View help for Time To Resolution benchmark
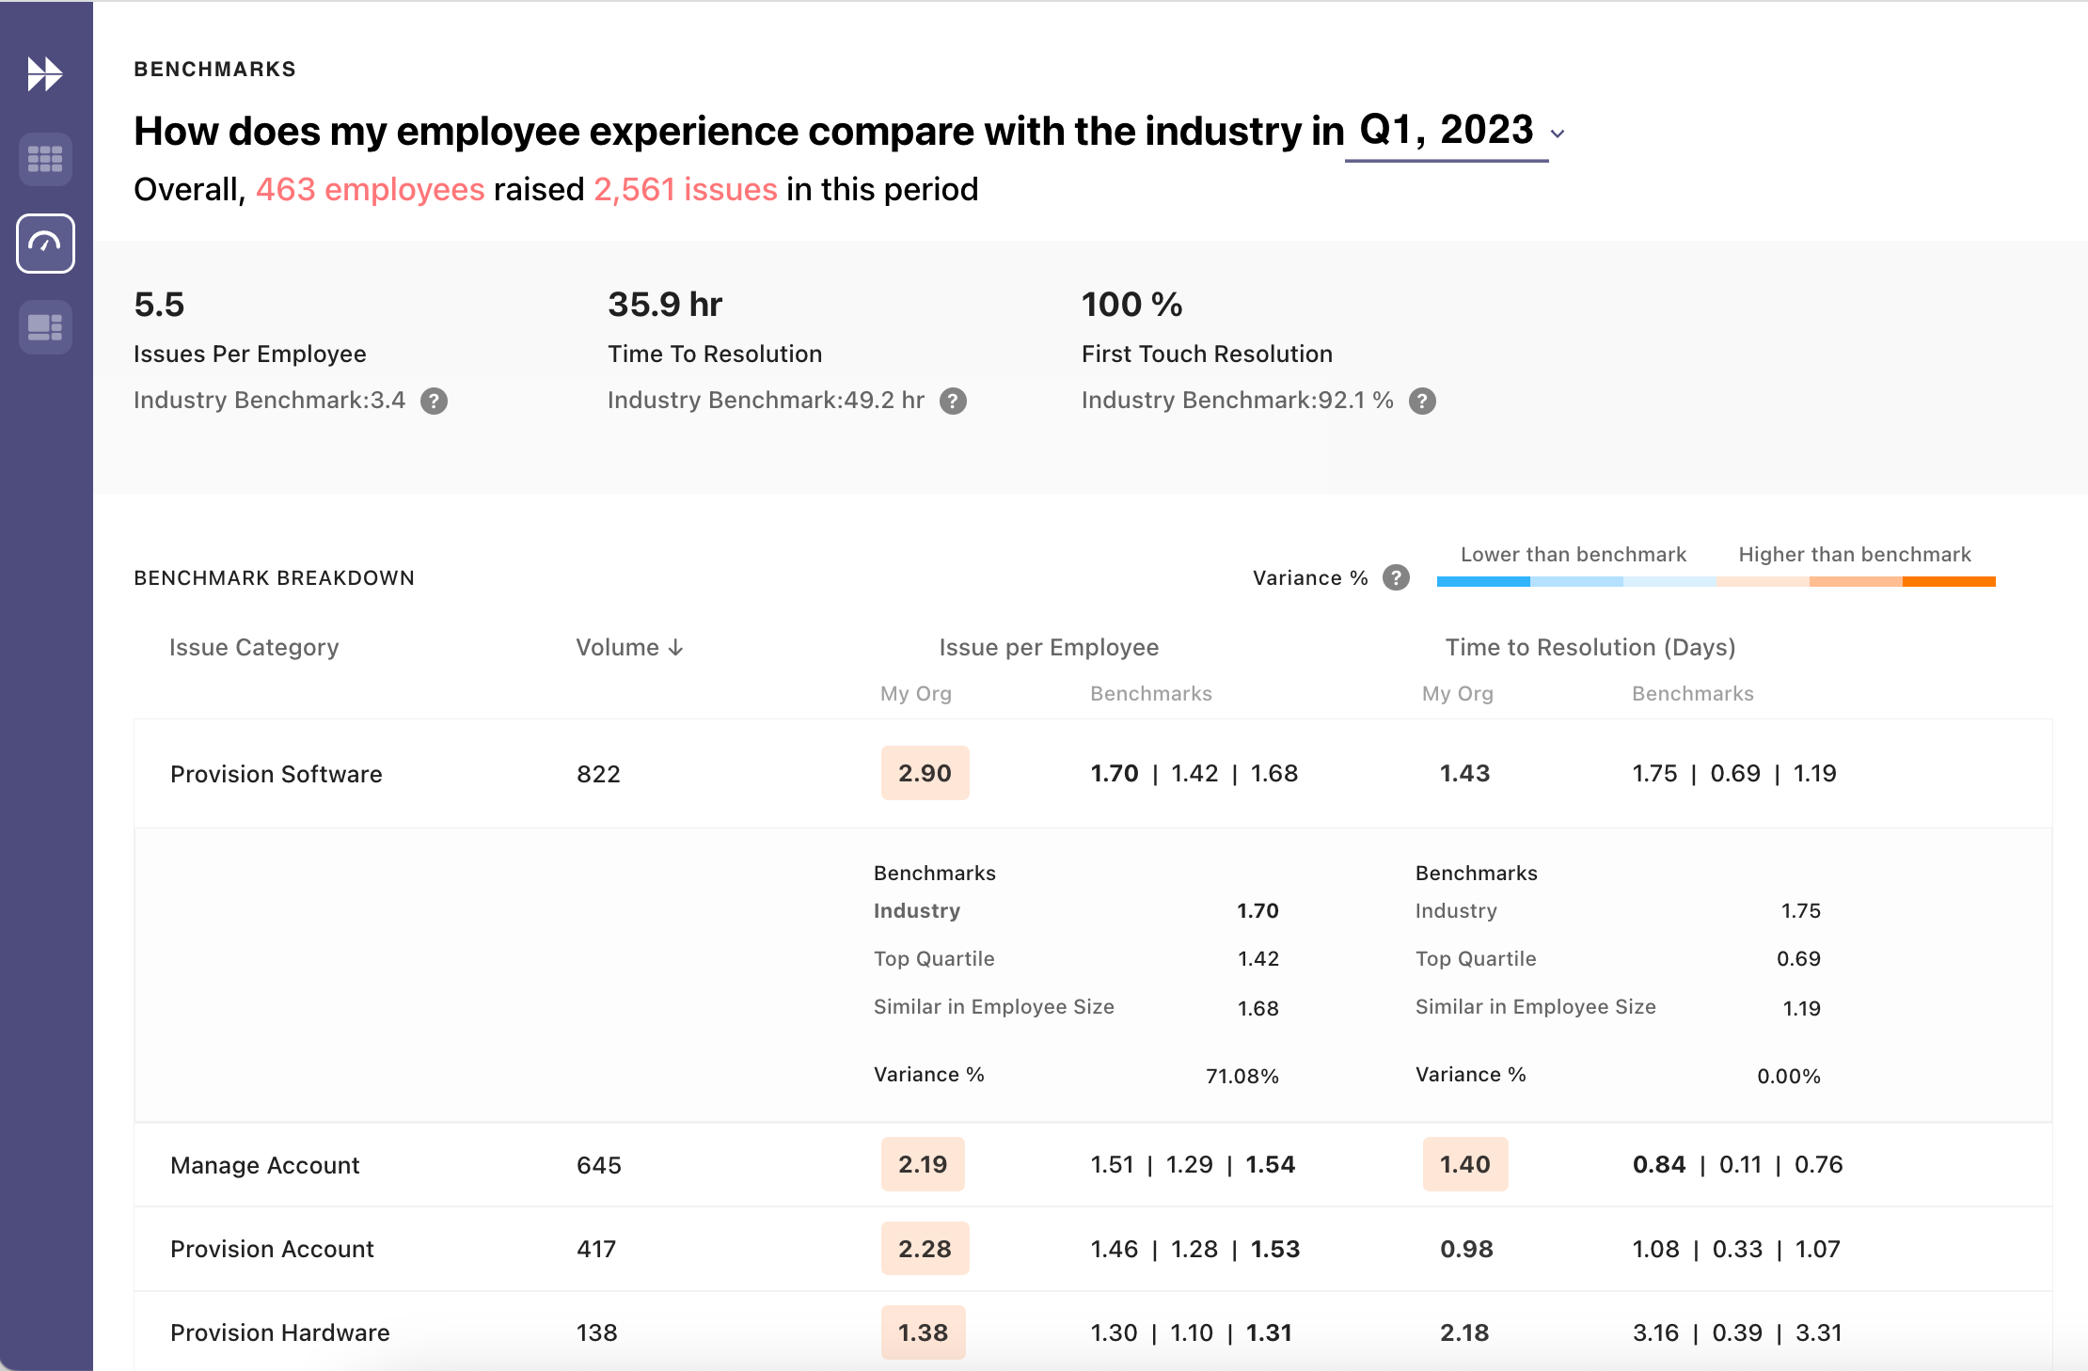Image resolution: width=2088 pixels, height=1371 pixels. tap(954, 401)
